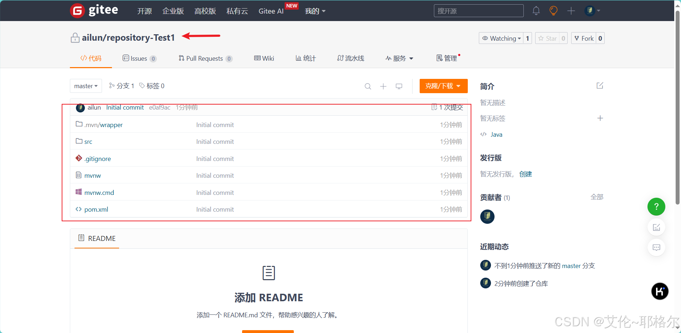Open the master branch dropdown
The height and width of the screenshot is (333, 681).
(x=86, y=86)
